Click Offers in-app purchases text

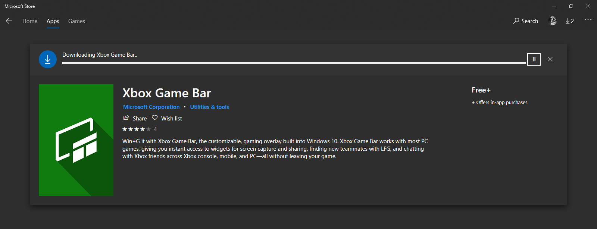(500, 103)
